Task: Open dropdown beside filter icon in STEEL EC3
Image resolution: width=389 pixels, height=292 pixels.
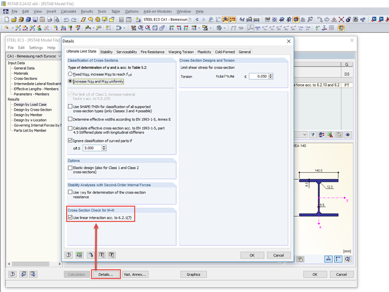Action: point(305,135)
